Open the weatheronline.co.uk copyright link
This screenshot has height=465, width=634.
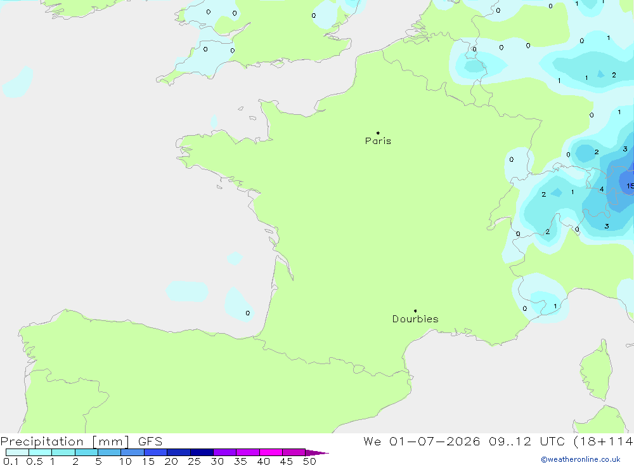[581, 459]
